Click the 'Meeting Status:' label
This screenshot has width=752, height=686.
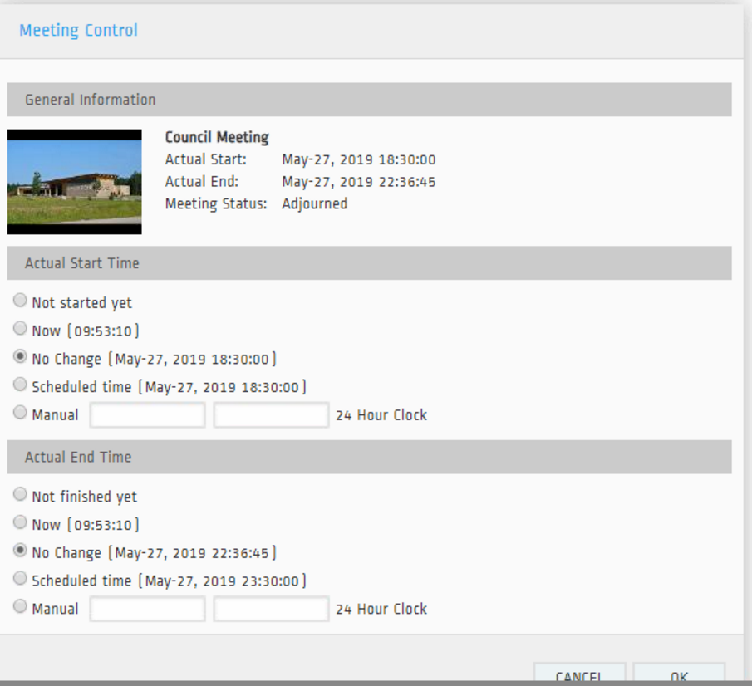216,203
